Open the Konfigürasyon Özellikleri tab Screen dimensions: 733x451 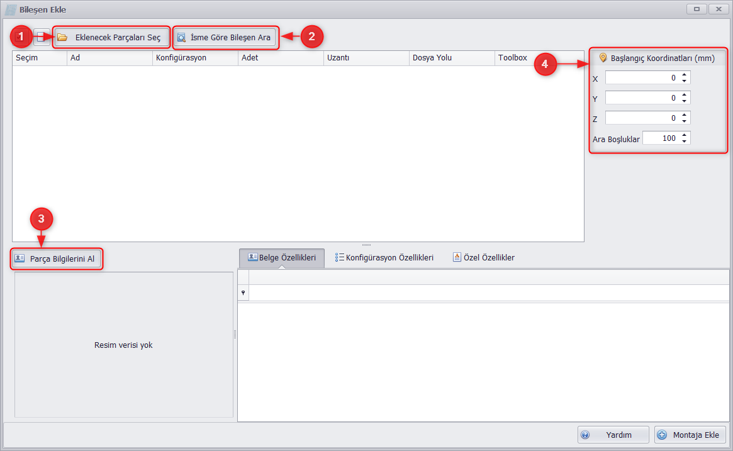click(384, 257)
